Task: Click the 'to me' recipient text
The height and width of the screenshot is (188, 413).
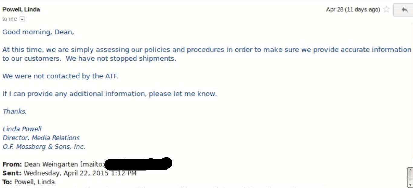Action: click(x=10, y=19)
